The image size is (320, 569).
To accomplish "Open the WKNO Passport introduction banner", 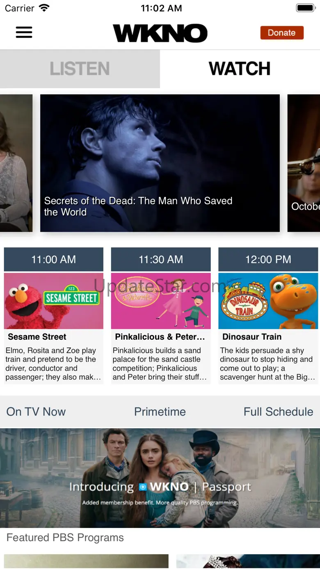I will [x=160, y=478].
